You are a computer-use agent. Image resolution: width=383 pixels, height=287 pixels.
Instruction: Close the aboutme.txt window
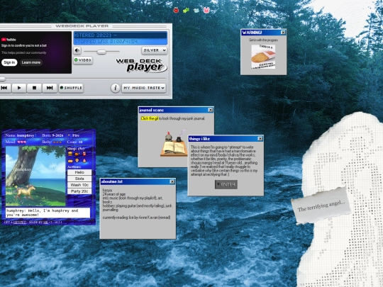172,181
